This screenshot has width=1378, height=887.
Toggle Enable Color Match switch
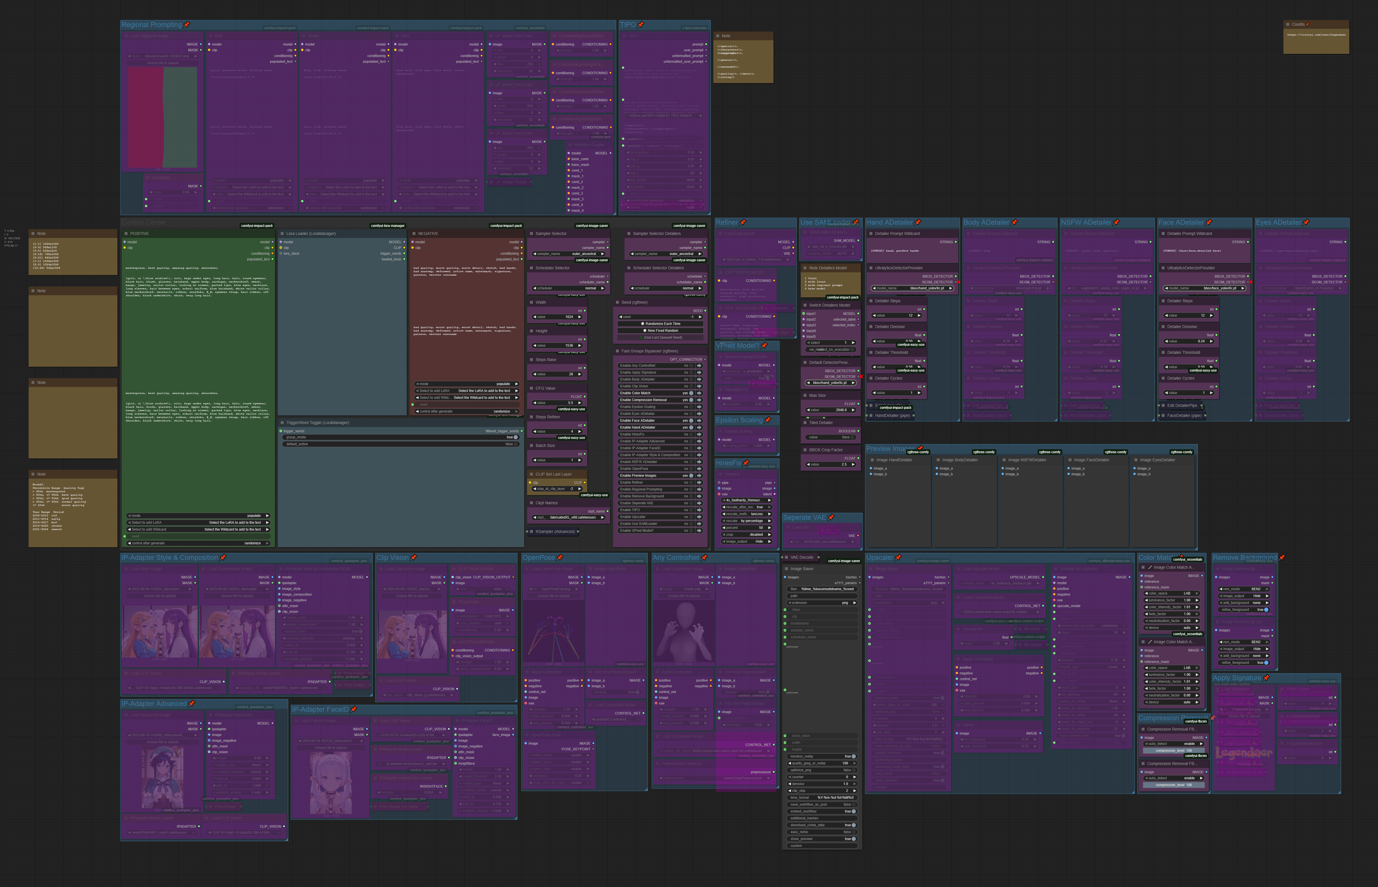pos(691,393)
